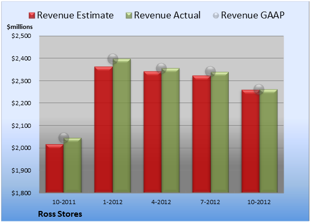The image size is (310, 222).
Task: Click the 10-2012 quarter label
Action: click(259, 202)
